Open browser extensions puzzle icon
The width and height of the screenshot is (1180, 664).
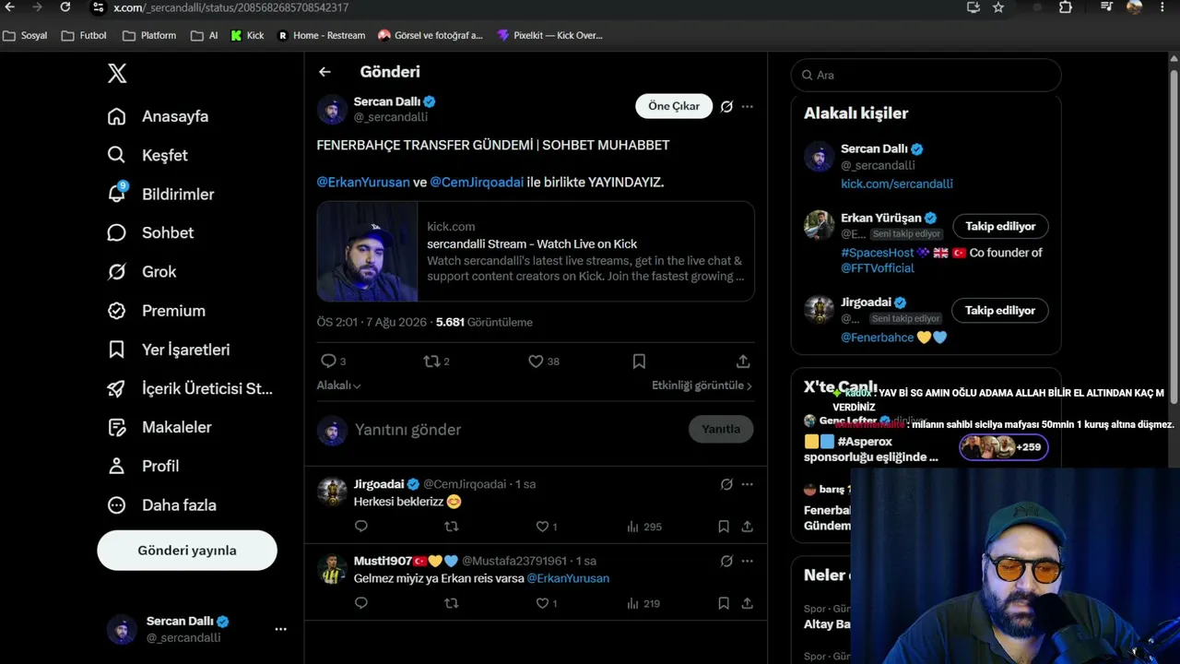coord(1066,7)
